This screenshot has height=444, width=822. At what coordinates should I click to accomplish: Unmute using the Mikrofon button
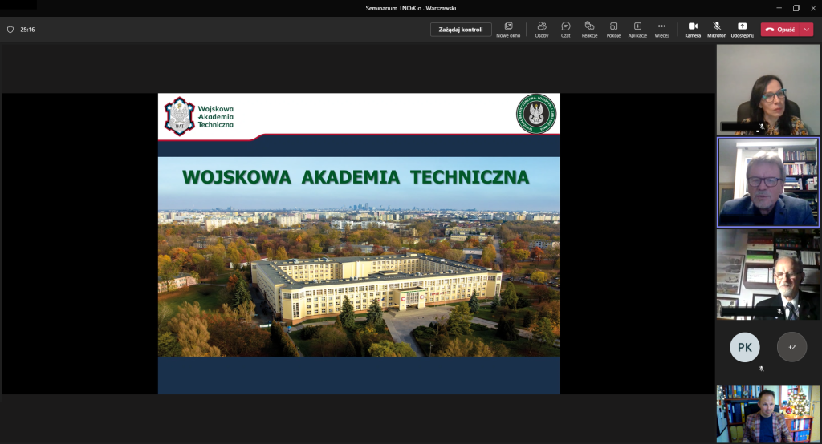(x=717, y=29)
